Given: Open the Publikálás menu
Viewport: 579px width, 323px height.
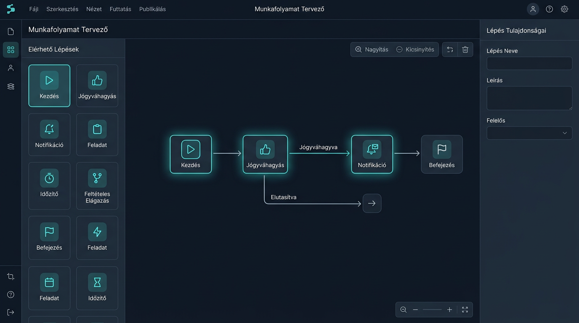Looking at the screenshot, I should pos(152,9).
